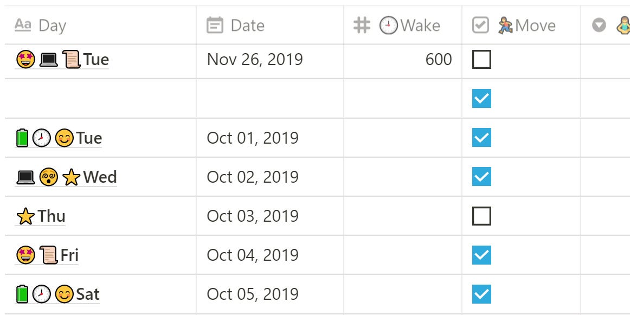Uncheck the Move box for Oct 02
Viewport: 630px width, 315px height.
coord(481,177)
